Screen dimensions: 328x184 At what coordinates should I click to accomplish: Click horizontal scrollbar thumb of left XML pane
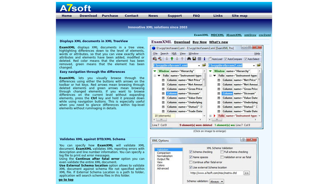(161, 120)
